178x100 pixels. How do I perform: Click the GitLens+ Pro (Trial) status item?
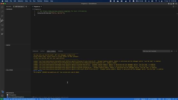tap(45, 99)
